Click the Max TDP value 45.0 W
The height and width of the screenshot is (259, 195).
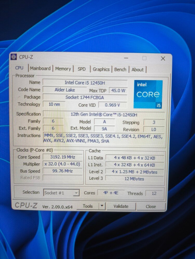click(118, 90)
